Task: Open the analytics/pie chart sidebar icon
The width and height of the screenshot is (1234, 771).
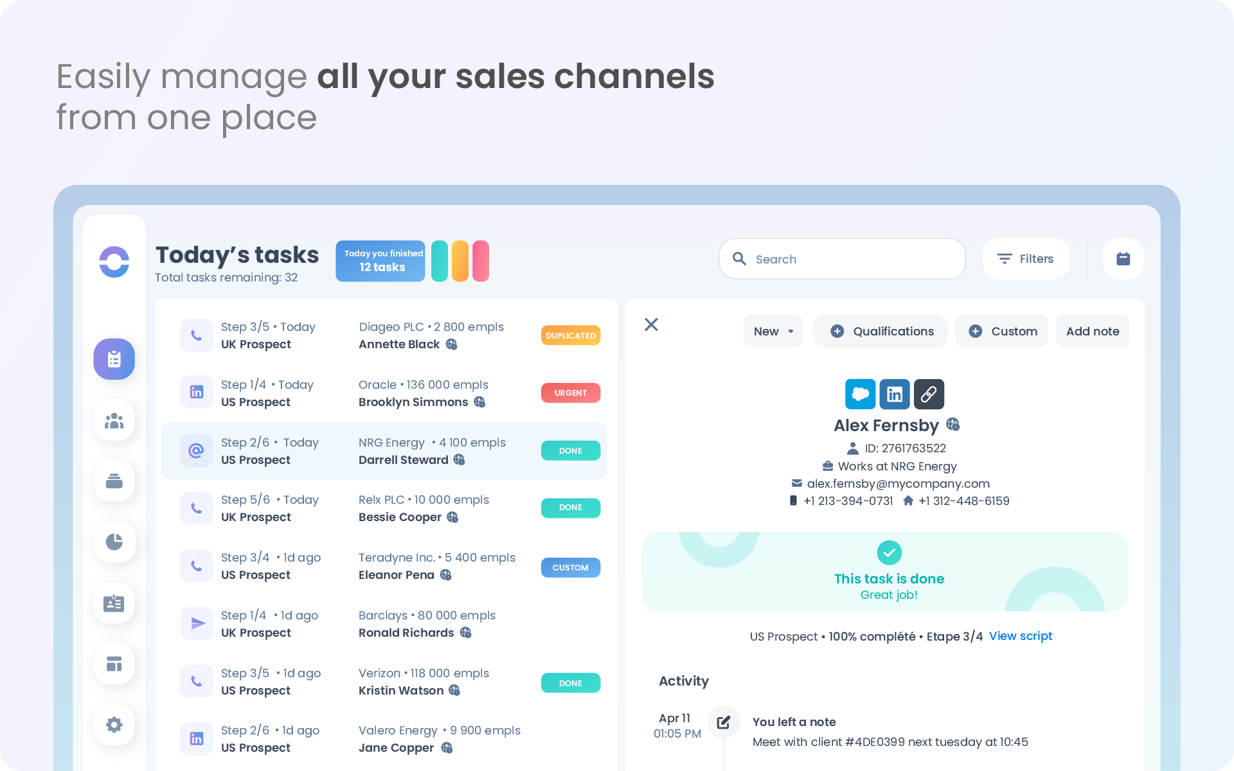Action: pos(113,542)
